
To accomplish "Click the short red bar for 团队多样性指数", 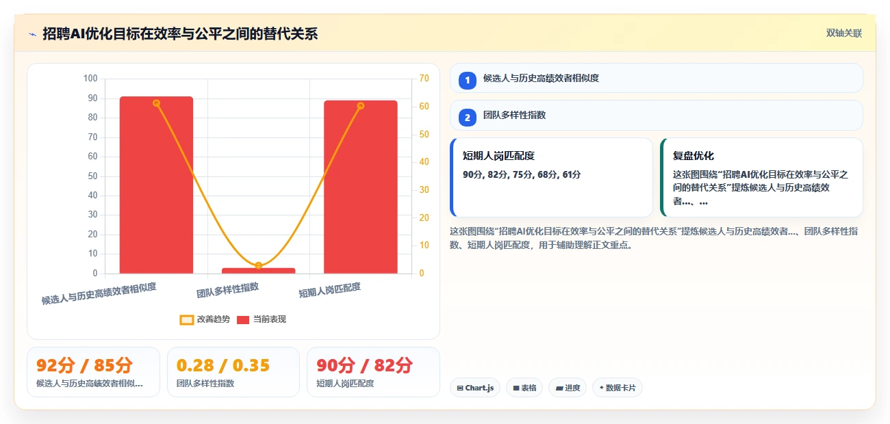I will click(259, 271).
